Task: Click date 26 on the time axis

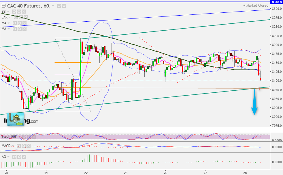Action: [165, 173]
